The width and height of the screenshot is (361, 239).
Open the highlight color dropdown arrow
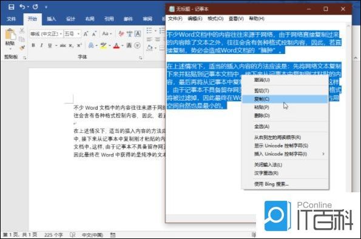tap(110, 45)
